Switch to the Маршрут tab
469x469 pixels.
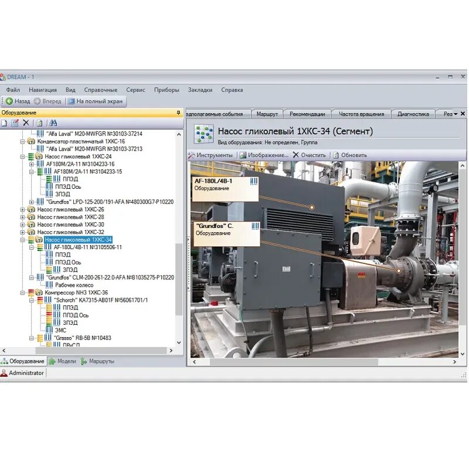[x=267, y=114]
